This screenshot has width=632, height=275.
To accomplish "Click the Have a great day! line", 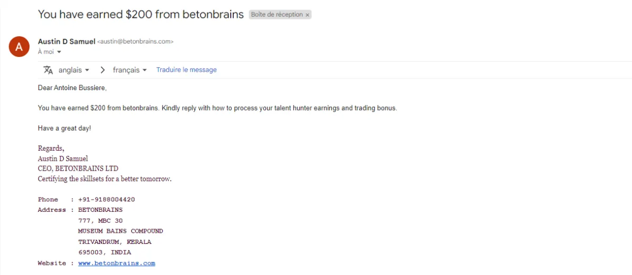I will click(x=64, y=128).
